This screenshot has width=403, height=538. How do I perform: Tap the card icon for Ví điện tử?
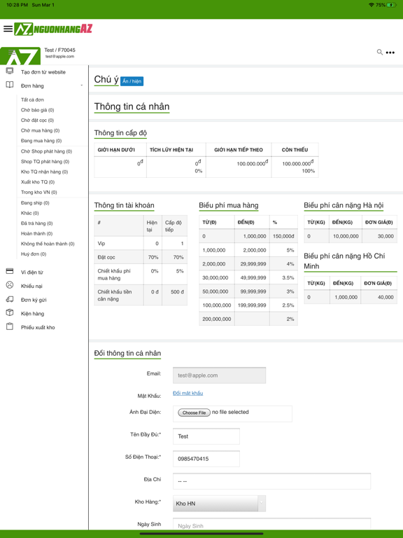[x=10, y=271]
